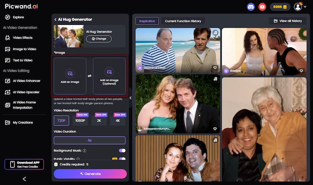Switch to Current Function History tab

coord(183,21)
